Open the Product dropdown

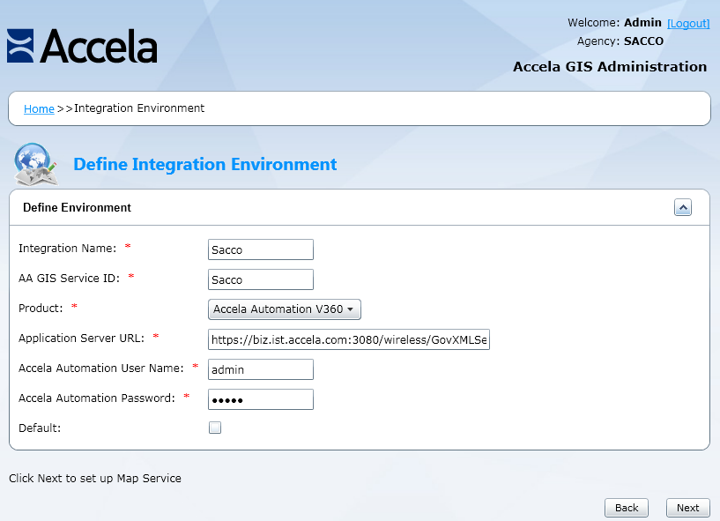pyautogui.click(x=285, y=309)
